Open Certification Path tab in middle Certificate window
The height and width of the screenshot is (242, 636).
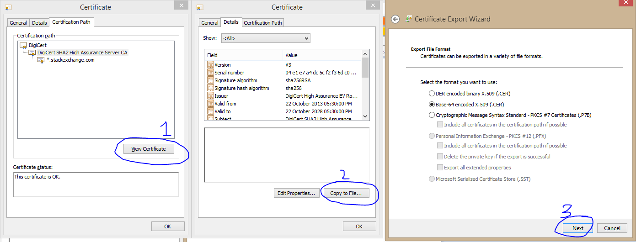tap(263, 23)
